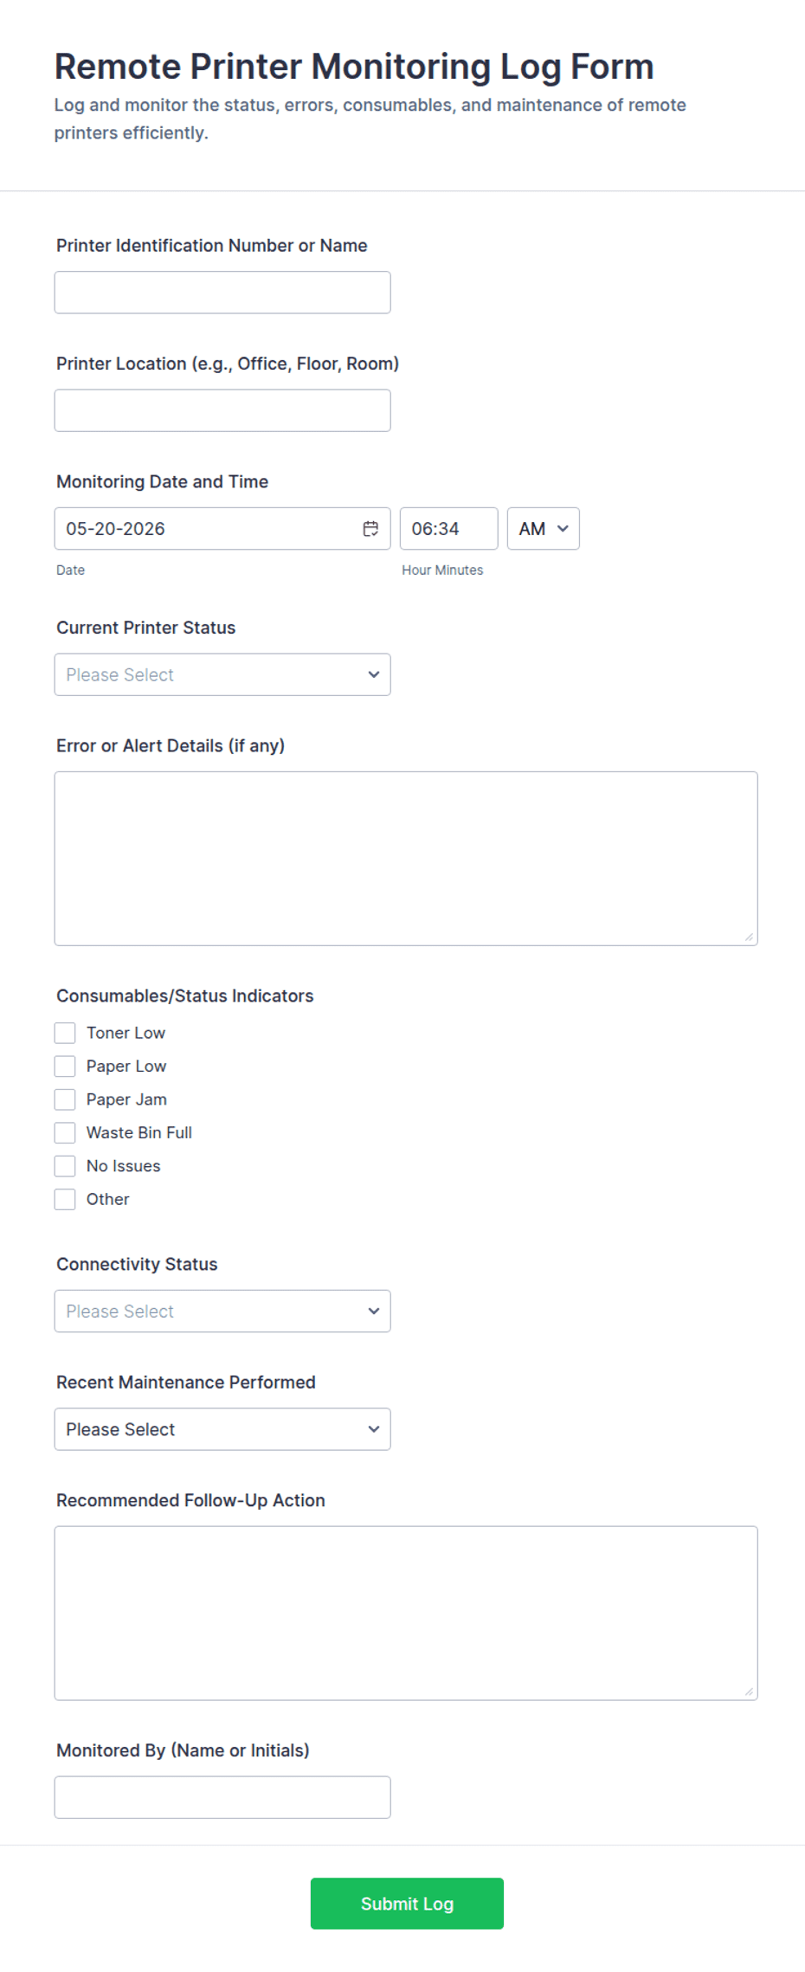Image resolution: width=805 pixels, height=1972 pixels.
Task: Select the No Issues checkbox
Action: 65,1166
